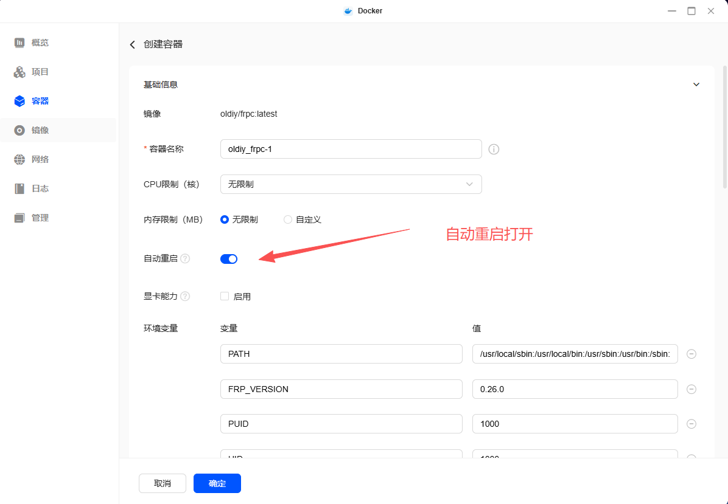Click the back arrow beside 创建容器
This screenshot has width=728, height=504.
tap(133, 44)
